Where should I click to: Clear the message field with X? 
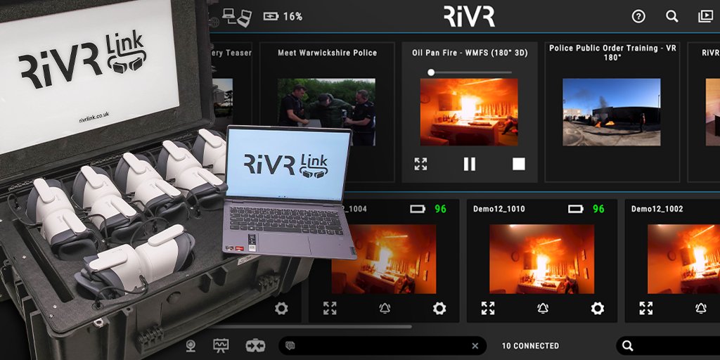(475, 346)
